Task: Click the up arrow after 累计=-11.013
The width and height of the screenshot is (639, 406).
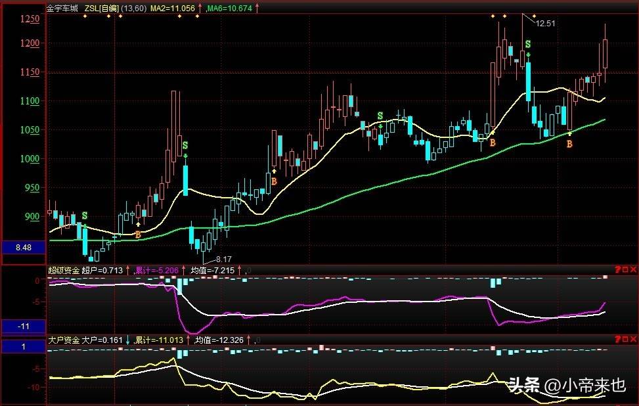Action: (x=188, y=340)
